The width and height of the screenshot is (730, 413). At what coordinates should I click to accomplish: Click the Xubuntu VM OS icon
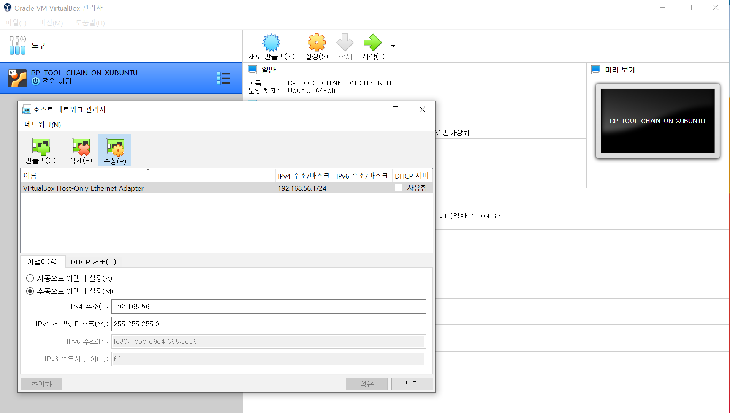pos(17,78)
